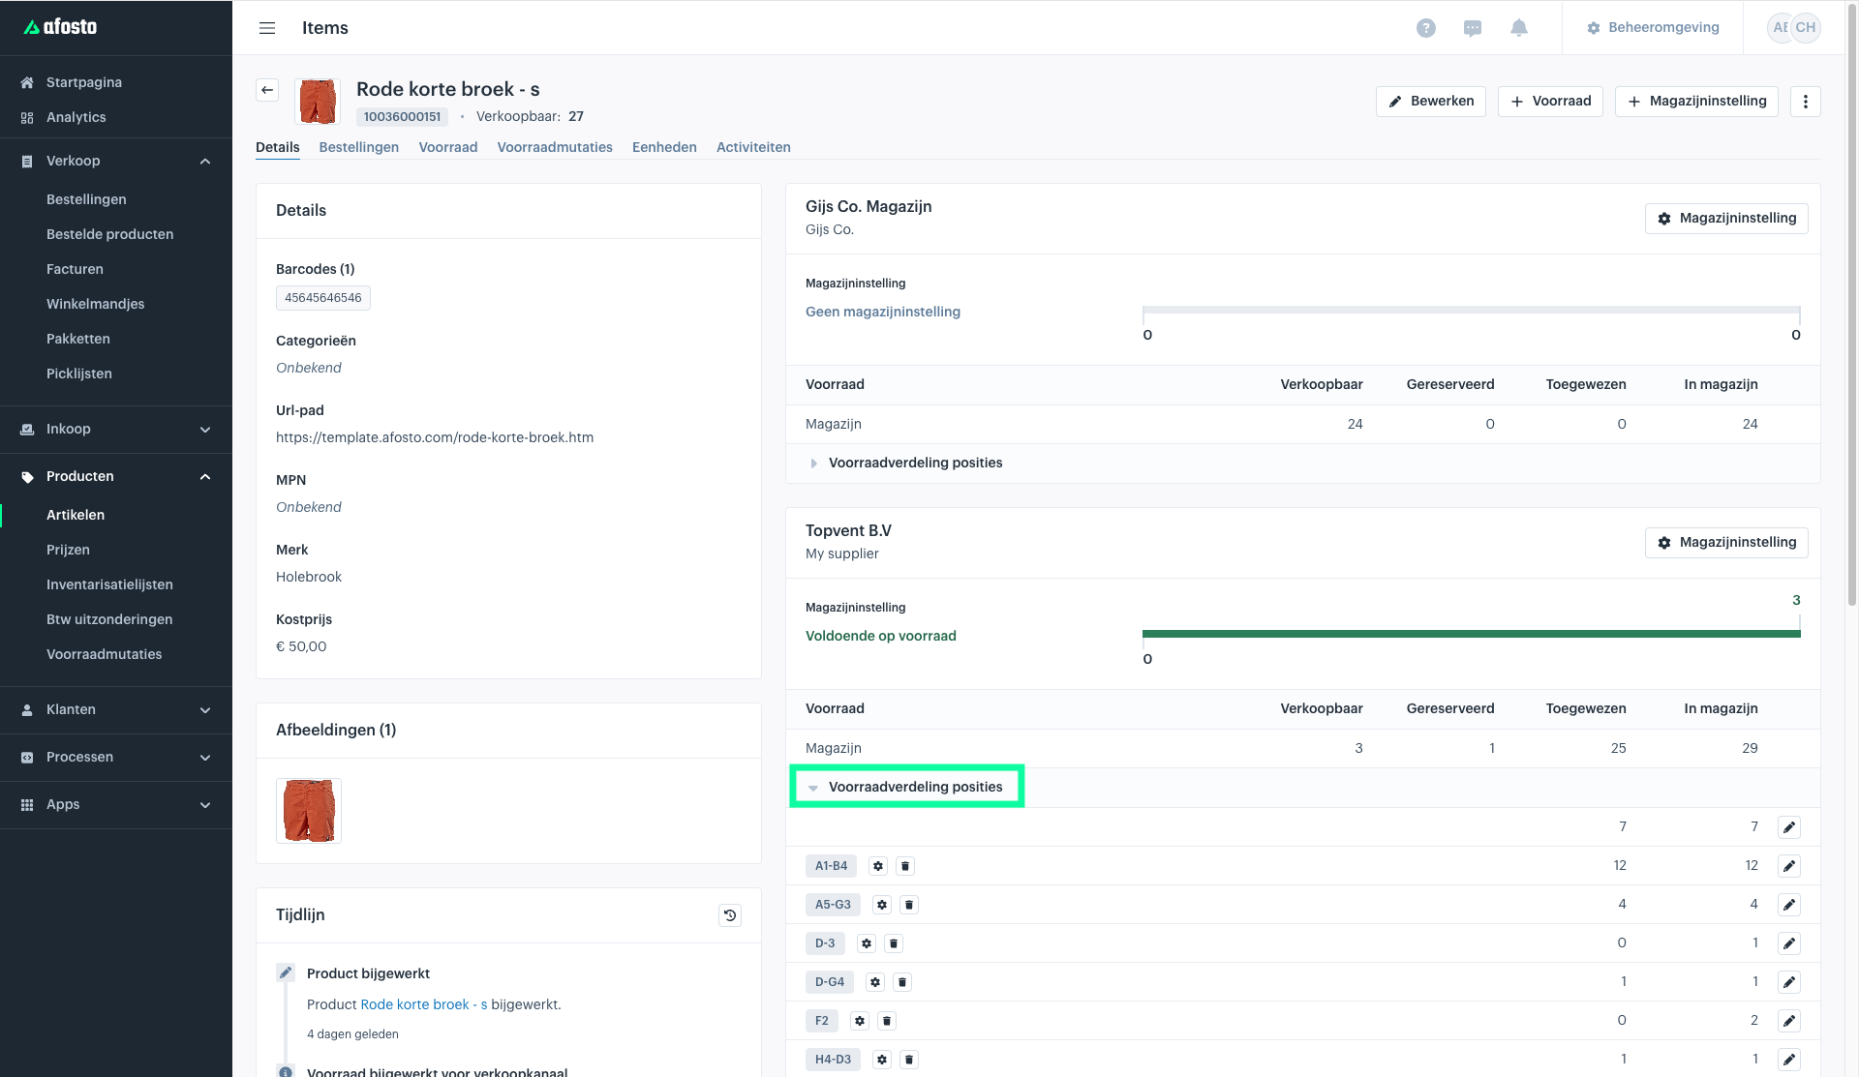Open Analytics in the sidebar
Screen dimensions: 1859x1077
76,117
